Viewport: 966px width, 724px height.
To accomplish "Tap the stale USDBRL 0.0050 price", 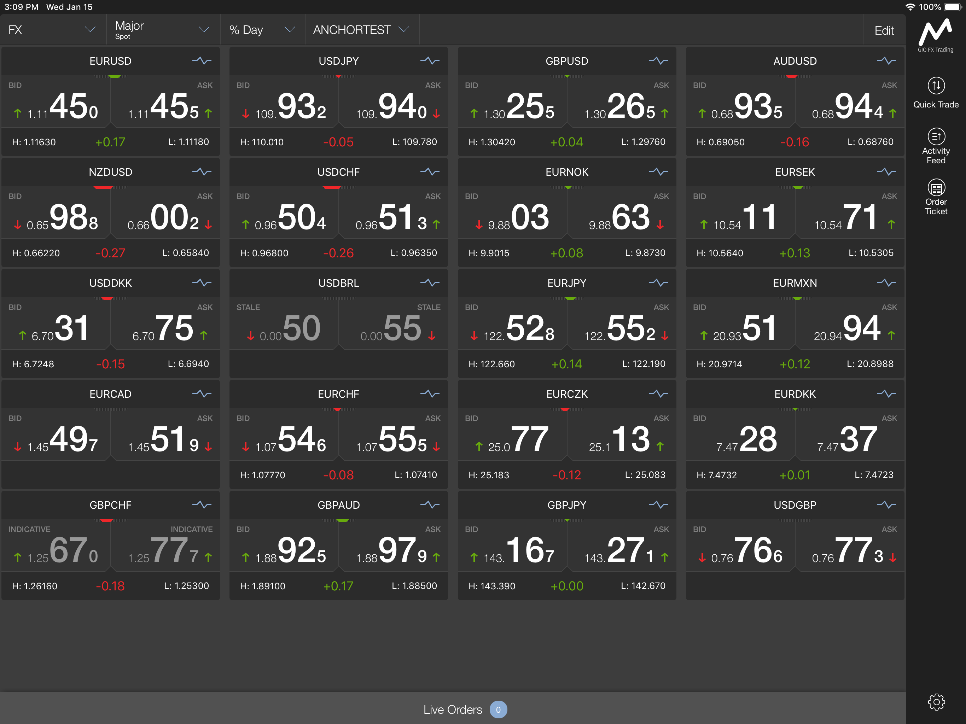I will (284, 323).
